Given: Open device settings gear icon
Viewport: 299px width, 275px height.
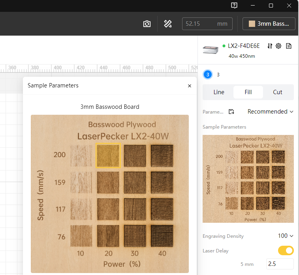Looking at the screenshot, I should (x=278, y=46).
